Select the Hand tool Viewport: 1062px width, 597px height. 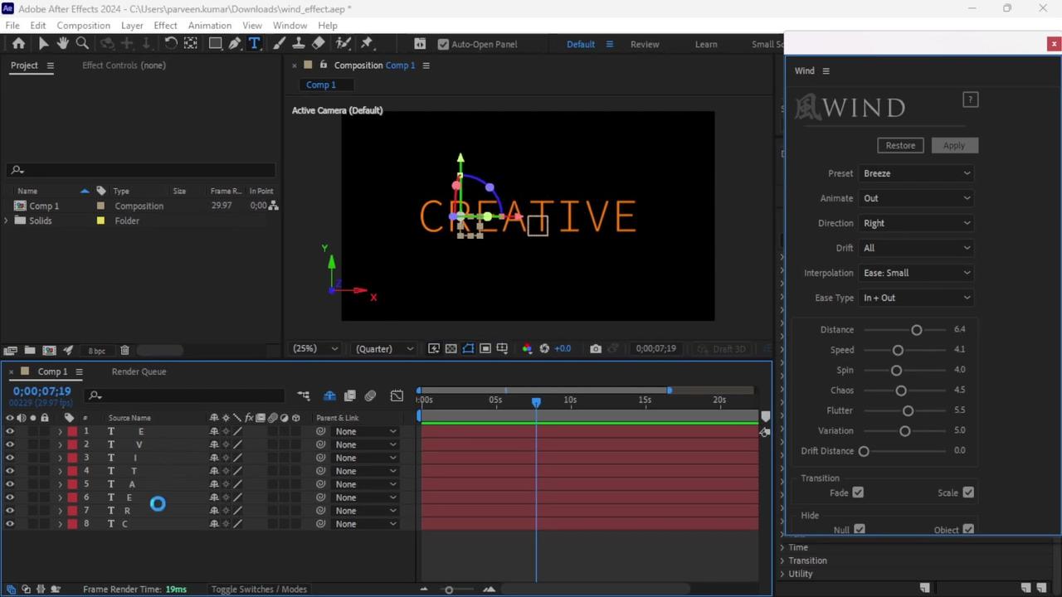62,43
